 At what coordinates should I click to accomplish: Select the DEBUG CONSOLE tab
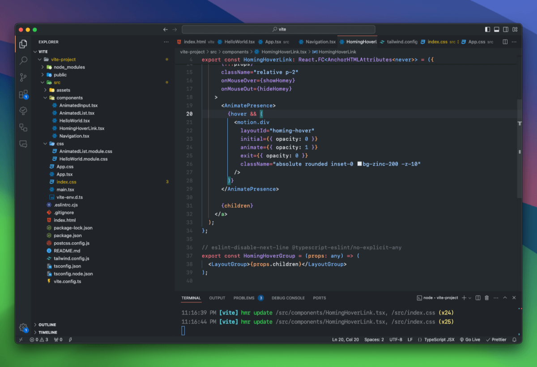287,298
